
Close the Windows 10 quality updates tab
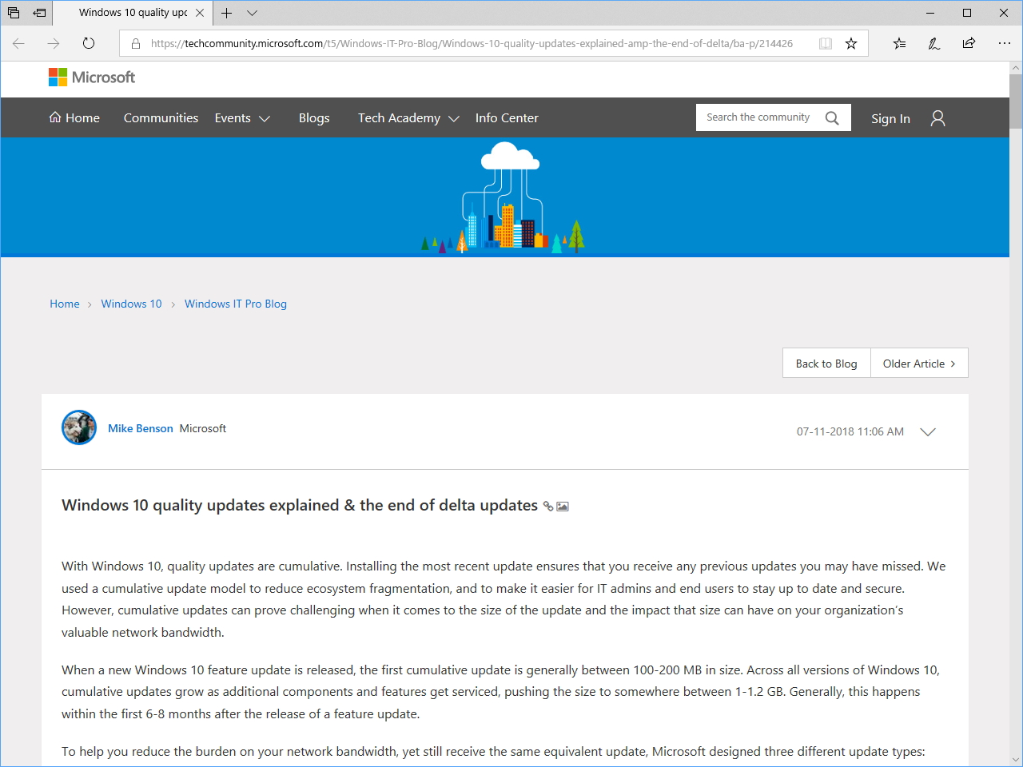pos(200,13)
